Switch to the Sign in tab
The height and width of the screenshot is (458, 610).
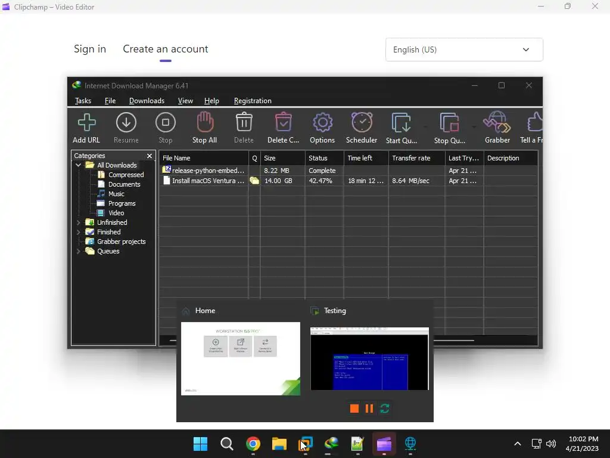[90, 49]
